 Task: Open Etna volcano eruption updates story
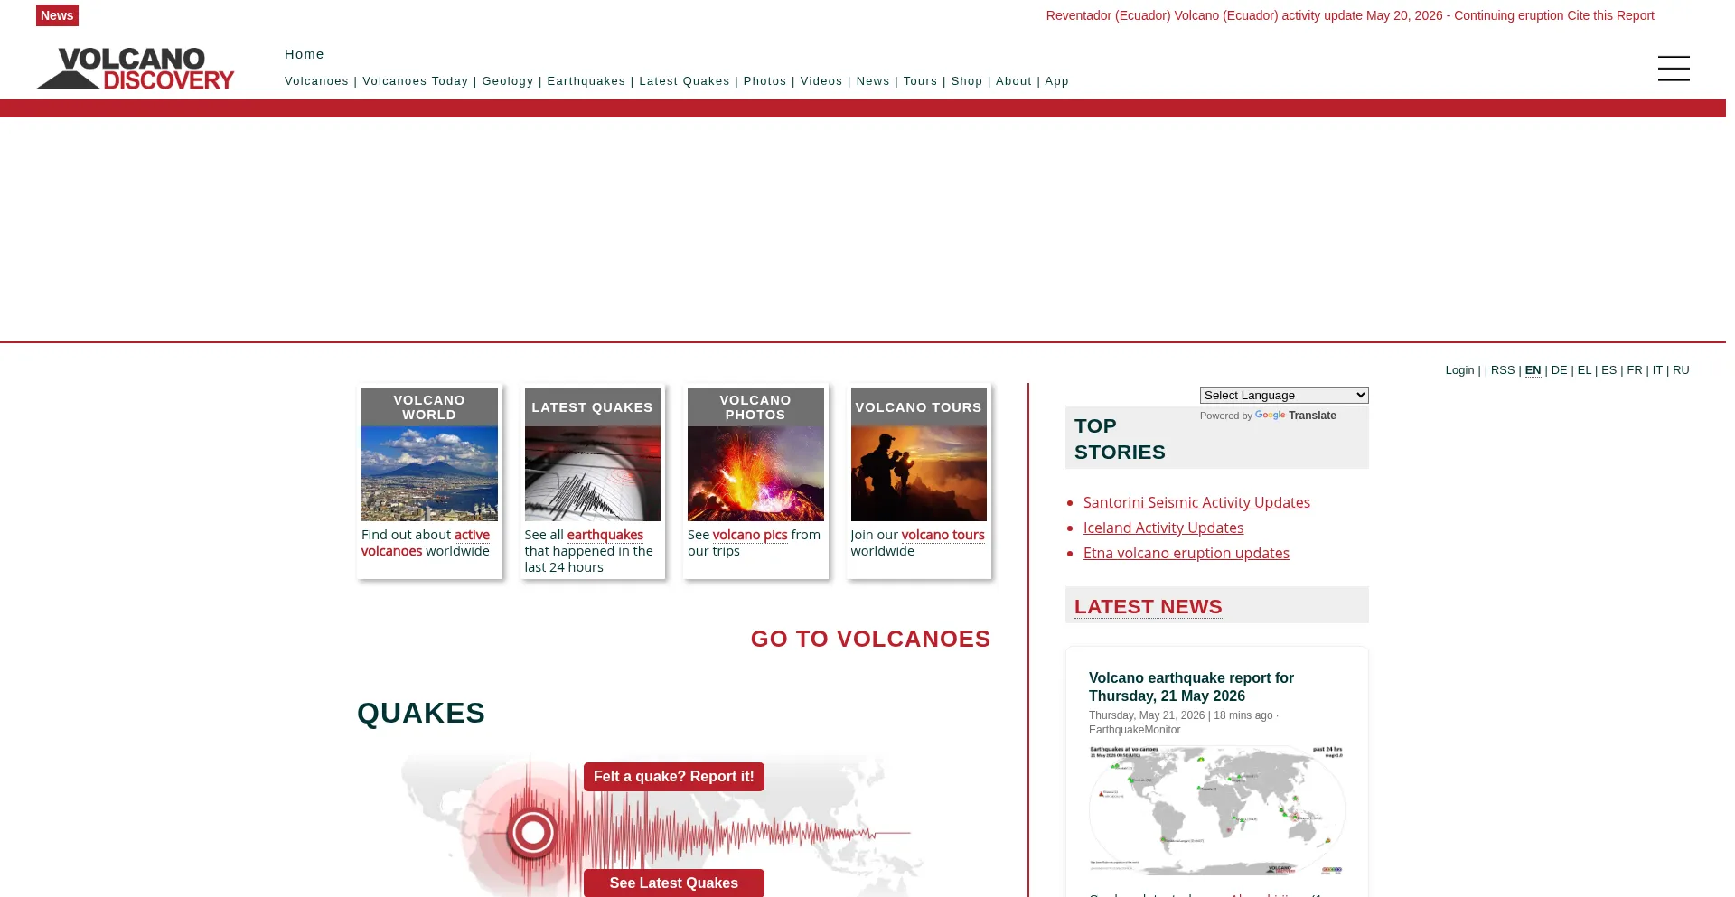click(x=1186, y=553)
